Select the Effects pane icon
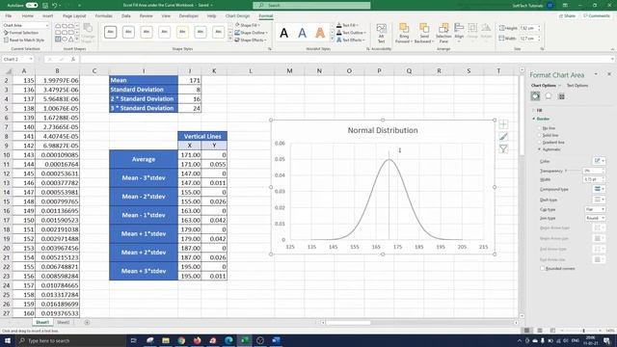The image size is (617, 347). [549, 96]
